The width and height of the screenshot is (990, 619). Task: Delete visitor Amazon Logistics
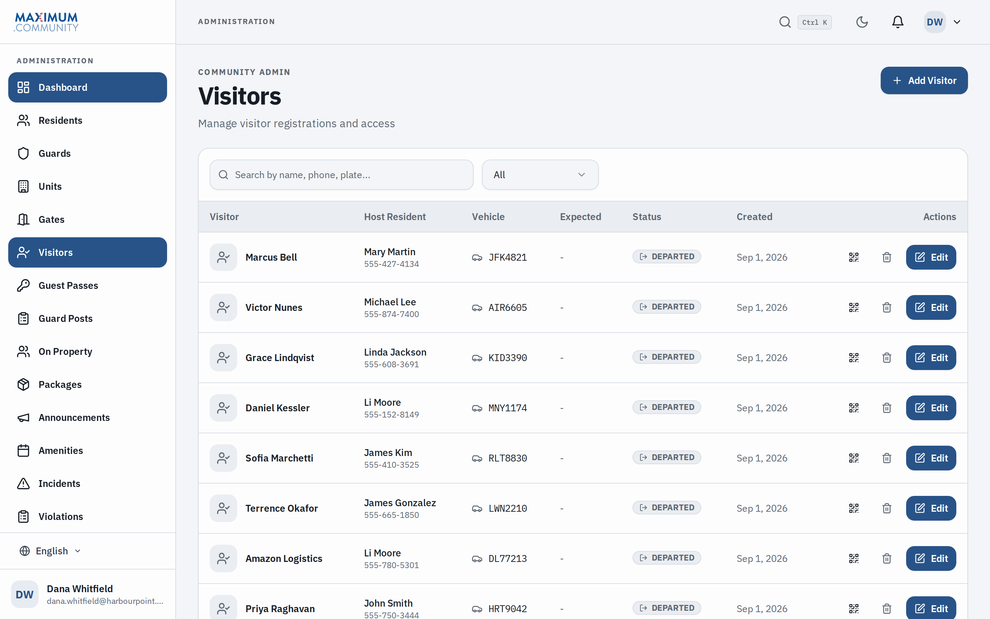[x=887, y=558]
